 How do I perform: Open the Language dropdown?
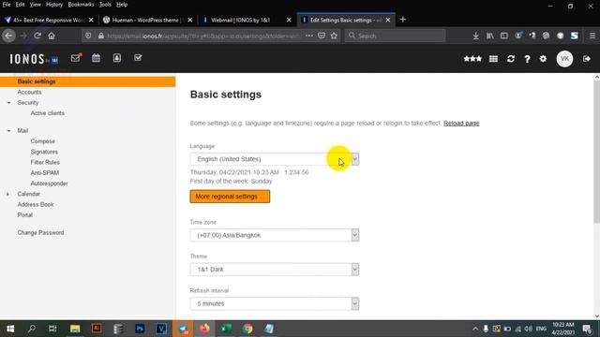(x=275, y=159)
